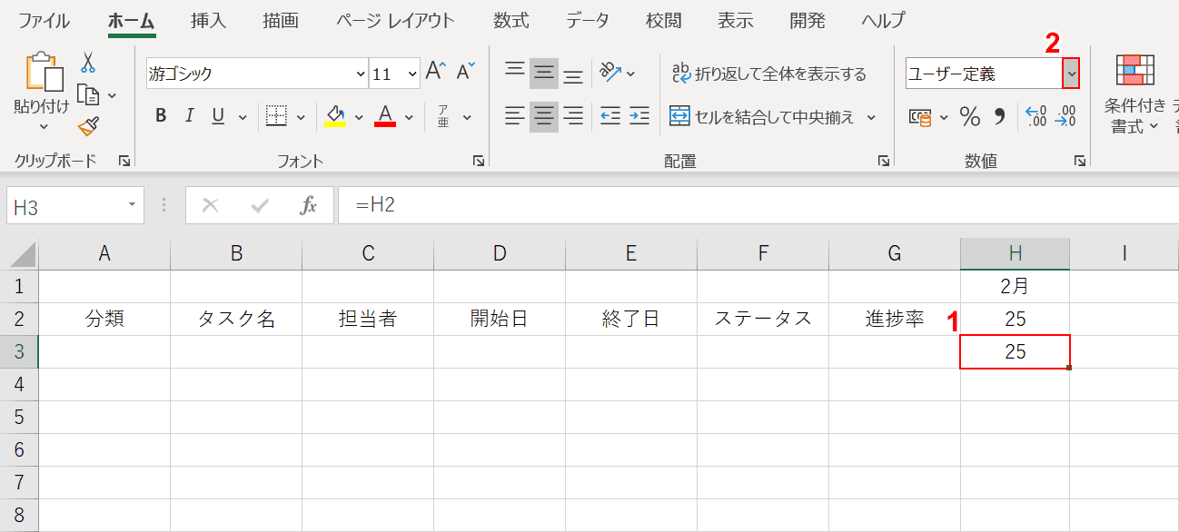Image resolution: width=1179 pixels, height=532 pixels.
Task: Open alignment group dialog launcher
Action: point(884,161)
